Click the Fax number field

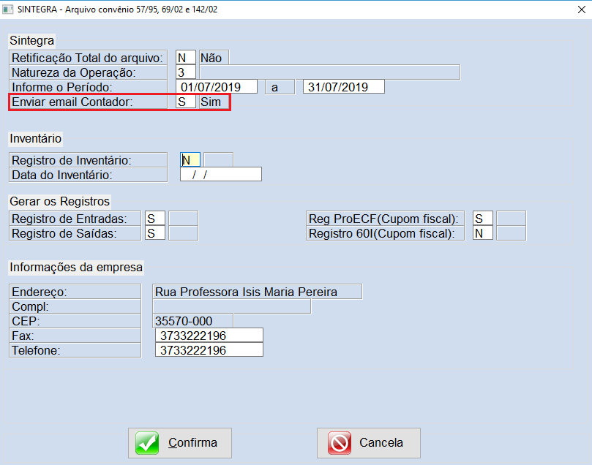tap(209, 336)
